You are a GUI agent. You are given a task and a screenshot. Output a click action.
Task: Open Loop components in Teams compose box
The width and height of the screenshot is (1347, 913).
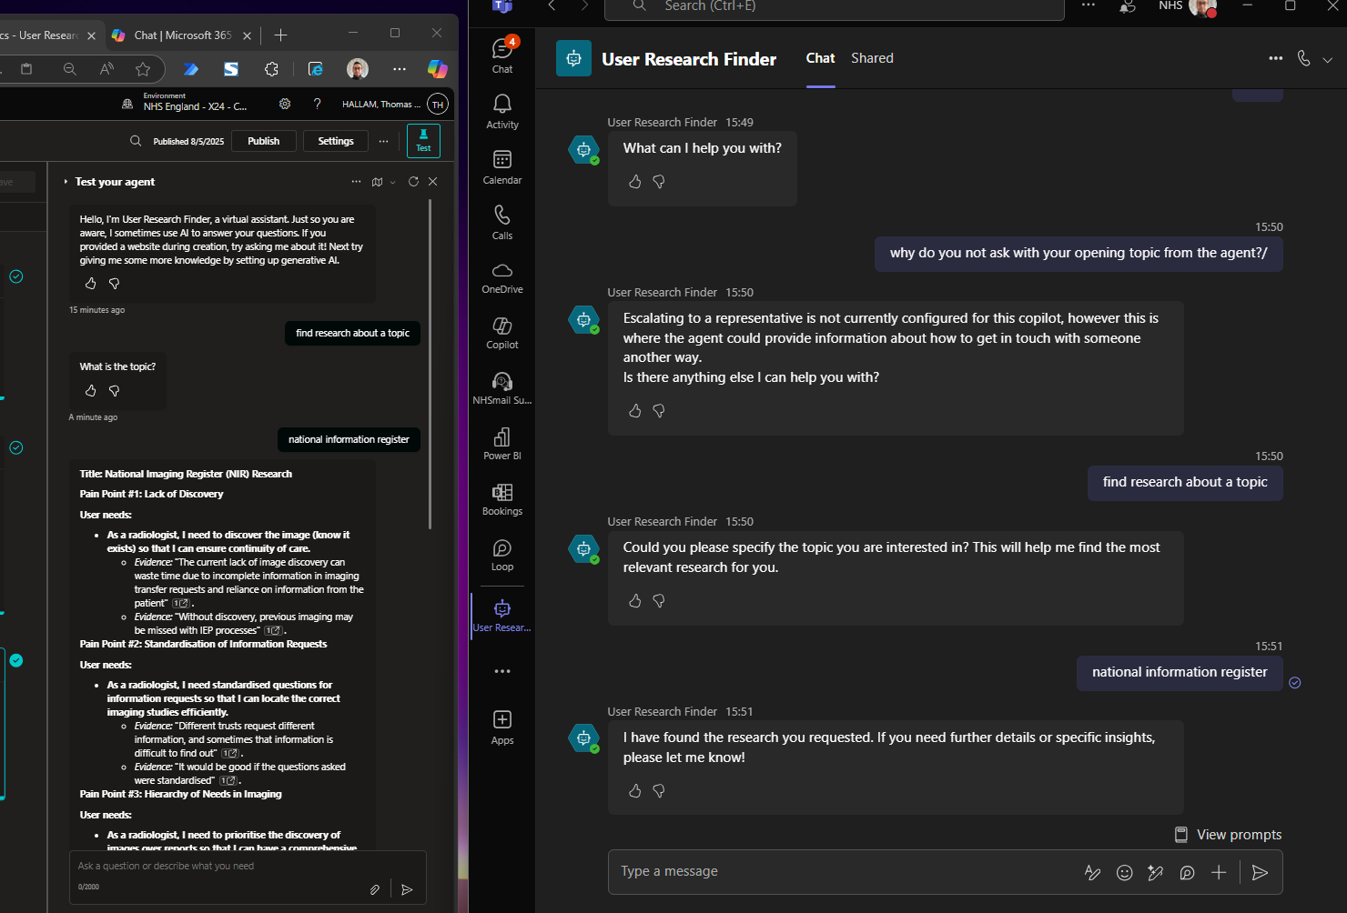click(1188, 873)
